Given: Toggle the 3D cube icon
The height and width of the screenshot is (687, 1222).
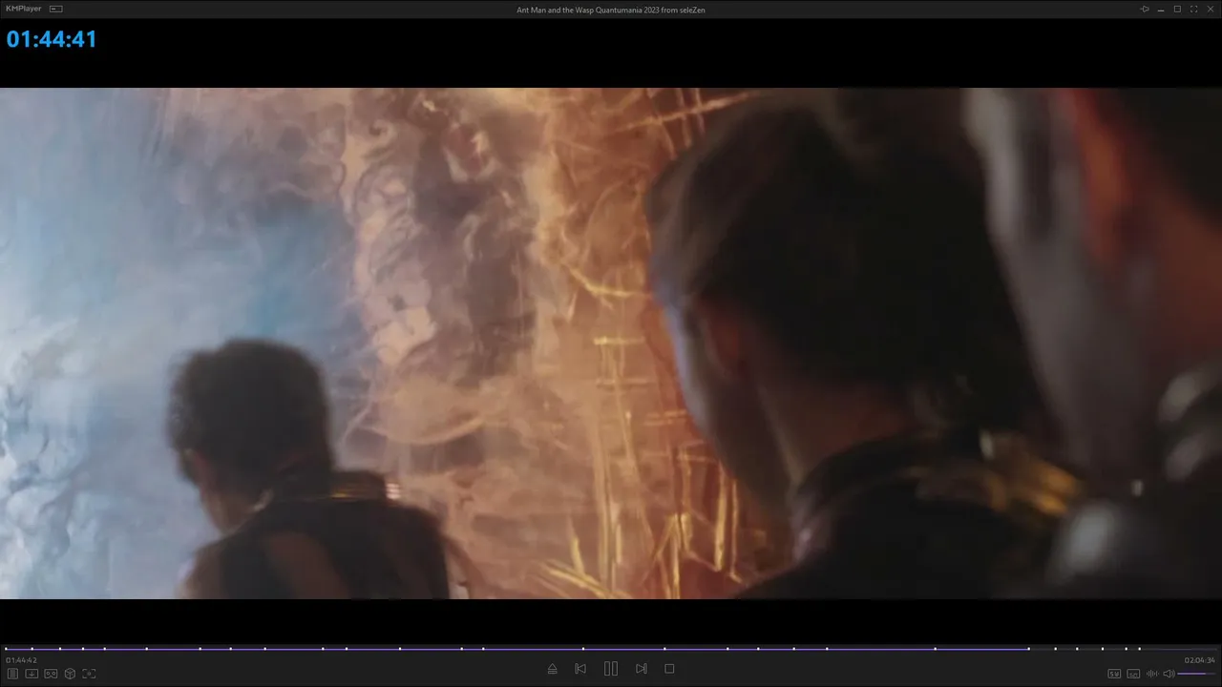Looking at the screenshot, I should [x=70, y=674].
